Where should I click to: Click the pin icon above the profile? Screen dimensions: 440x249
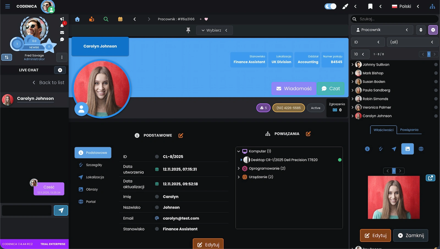click(x=188, y=30)
